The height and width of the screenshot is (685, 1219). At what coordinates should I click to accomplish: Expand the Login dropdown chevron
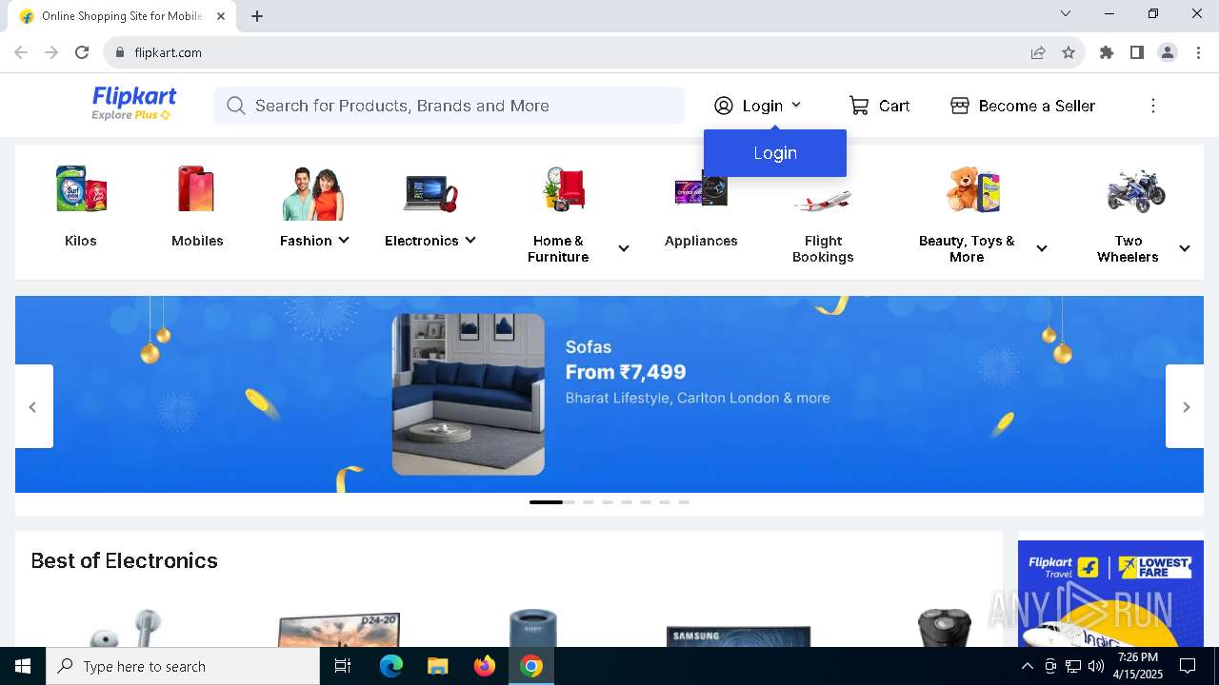click(796, 106)
